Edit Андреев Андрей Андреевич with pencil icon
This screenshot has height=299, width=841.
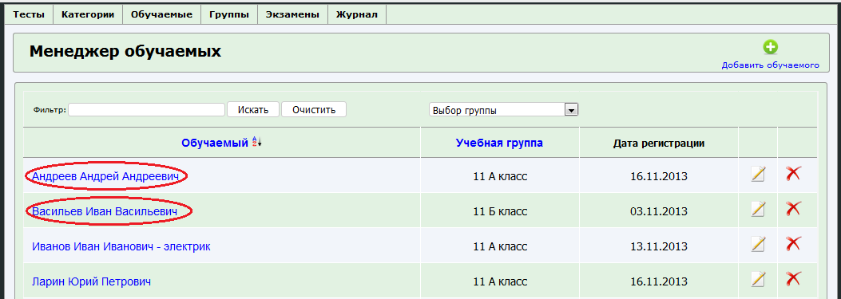[x=758, y=174]
